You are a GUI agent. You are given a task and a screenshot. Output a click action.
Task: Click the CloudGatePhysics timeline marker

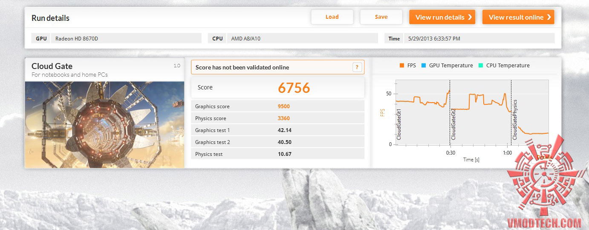coord(515,120)
